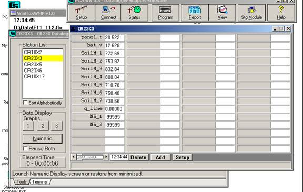Screen dimensions: 303x192
Task: Select the SoilM_4 value 808.04
Action: click(114, 77)
